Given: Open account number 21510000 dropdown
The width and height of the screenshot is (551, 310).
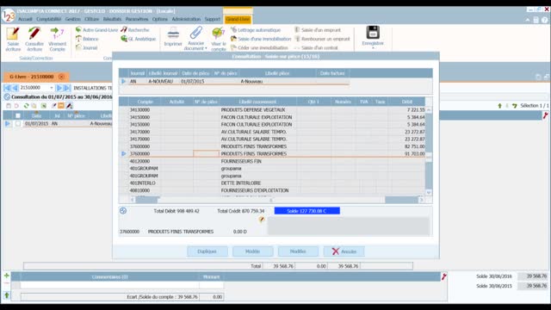Looking at the screenshot, I should [x=52, y=88].
